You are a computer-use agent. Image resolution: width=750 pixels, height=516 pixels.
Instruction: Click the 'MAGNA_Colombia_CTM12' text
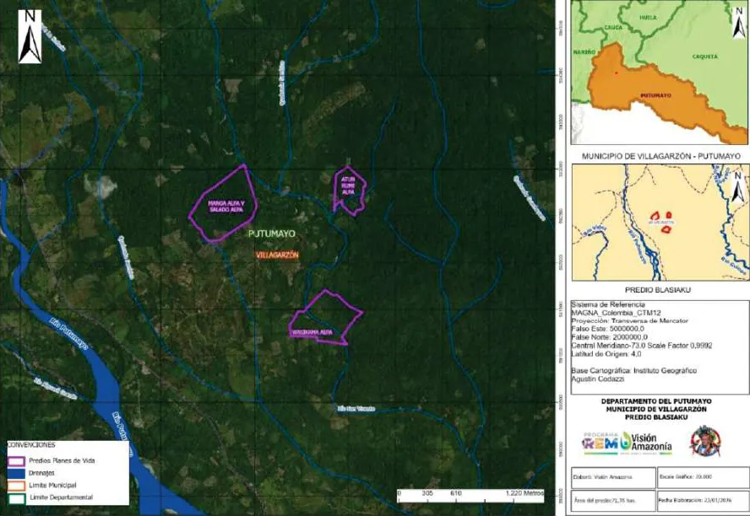pyautogui.click(x=616, y=313)
